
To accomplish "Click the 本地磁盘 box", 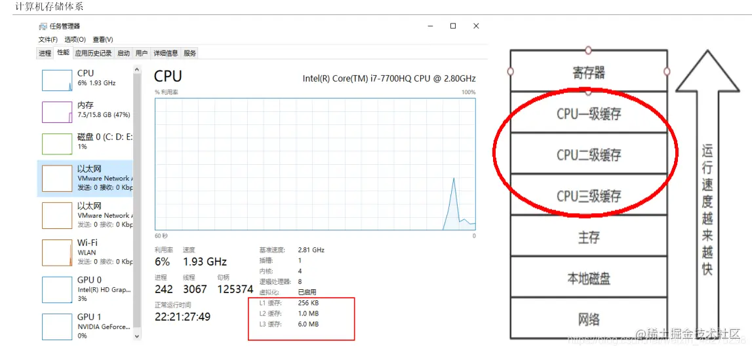I will (x=589, y=277).
